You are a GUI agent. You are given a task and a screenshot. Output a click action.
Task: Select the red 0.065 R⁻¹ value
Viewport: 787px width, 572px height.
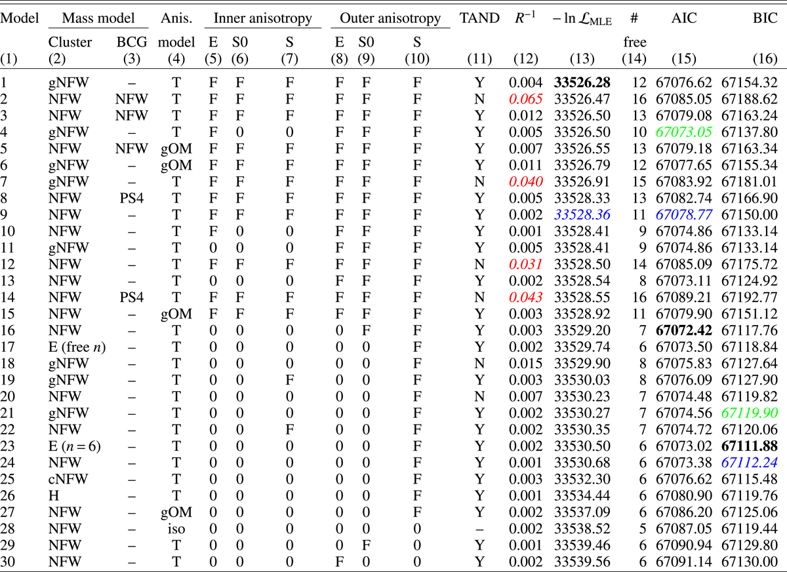[x=524, y=99]
